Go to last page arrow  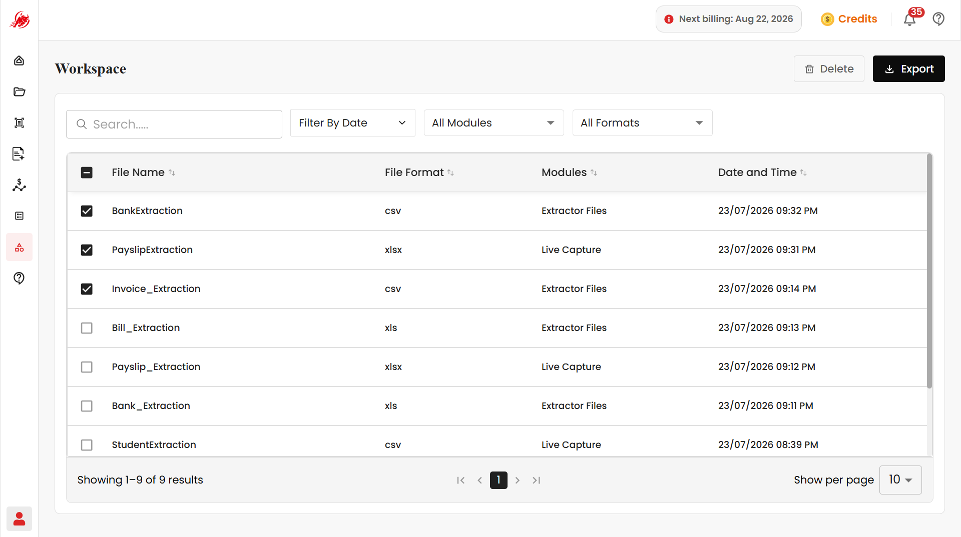[x=537, y=480]
